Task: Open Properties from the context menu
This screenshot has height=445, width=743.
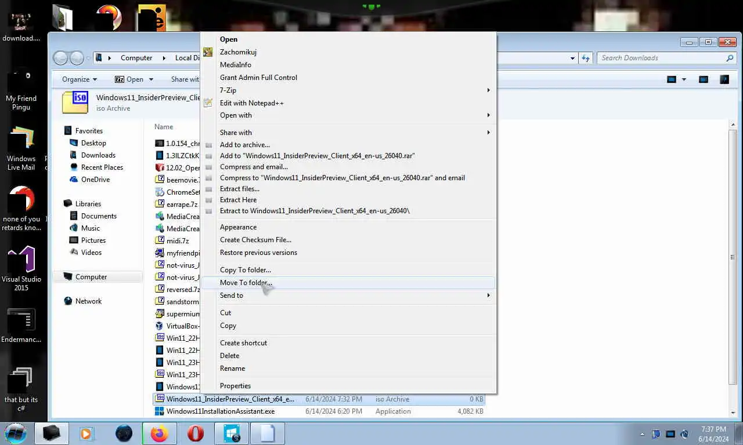Action: click(348, 386)
